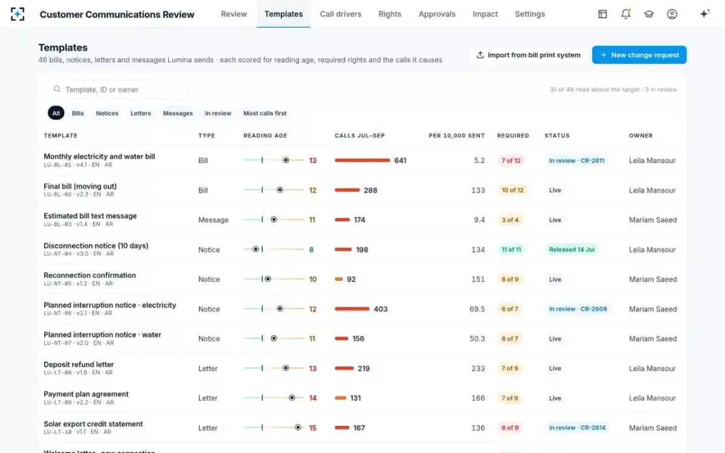Go to the Rights tab
This screenshot has width=725, height=453.
(390, 14)
